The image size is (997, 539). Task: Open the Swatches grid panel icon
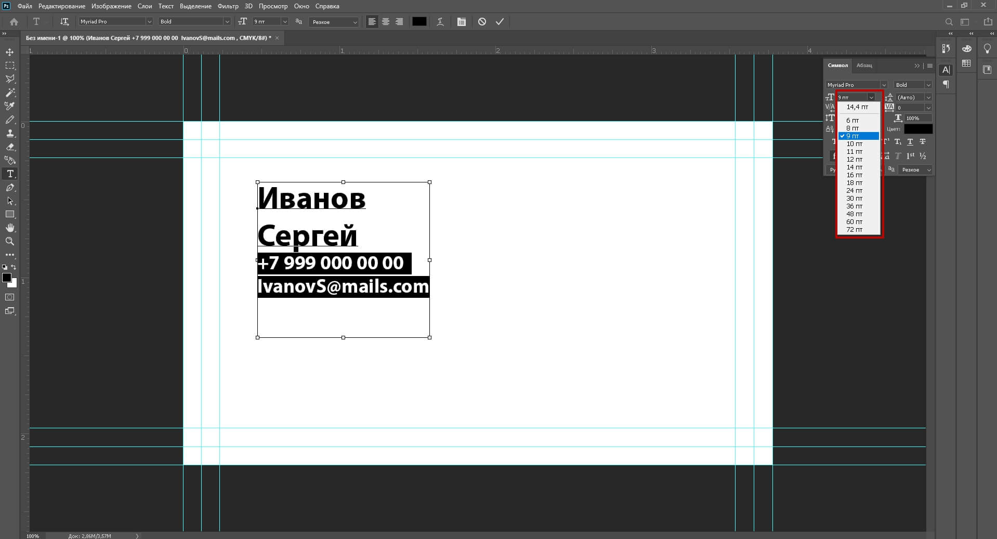coord(967,63)
